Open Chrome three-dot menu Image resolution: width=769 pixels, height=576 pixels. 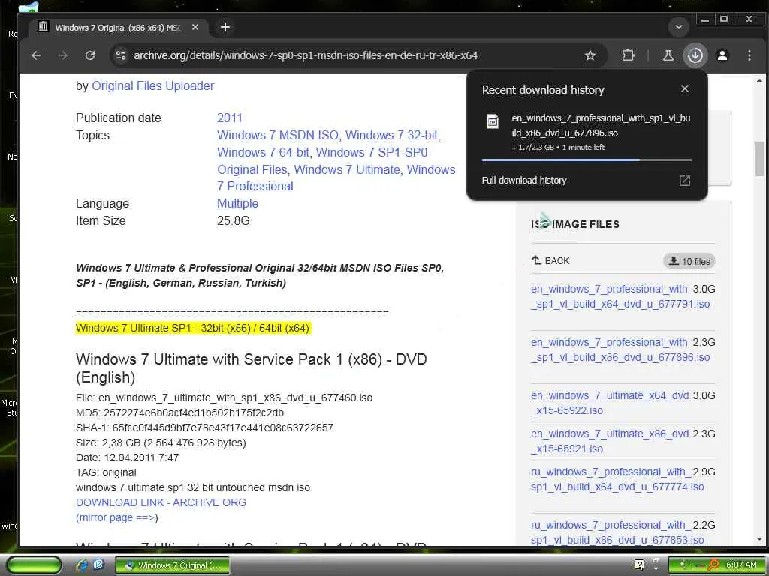(x=749, y=55)
